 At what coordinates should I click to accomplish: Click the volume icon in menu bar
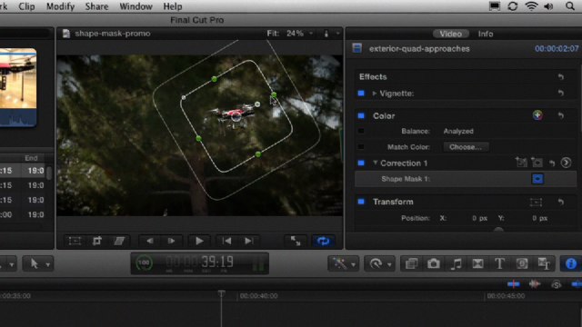click(x=548, y=6)
